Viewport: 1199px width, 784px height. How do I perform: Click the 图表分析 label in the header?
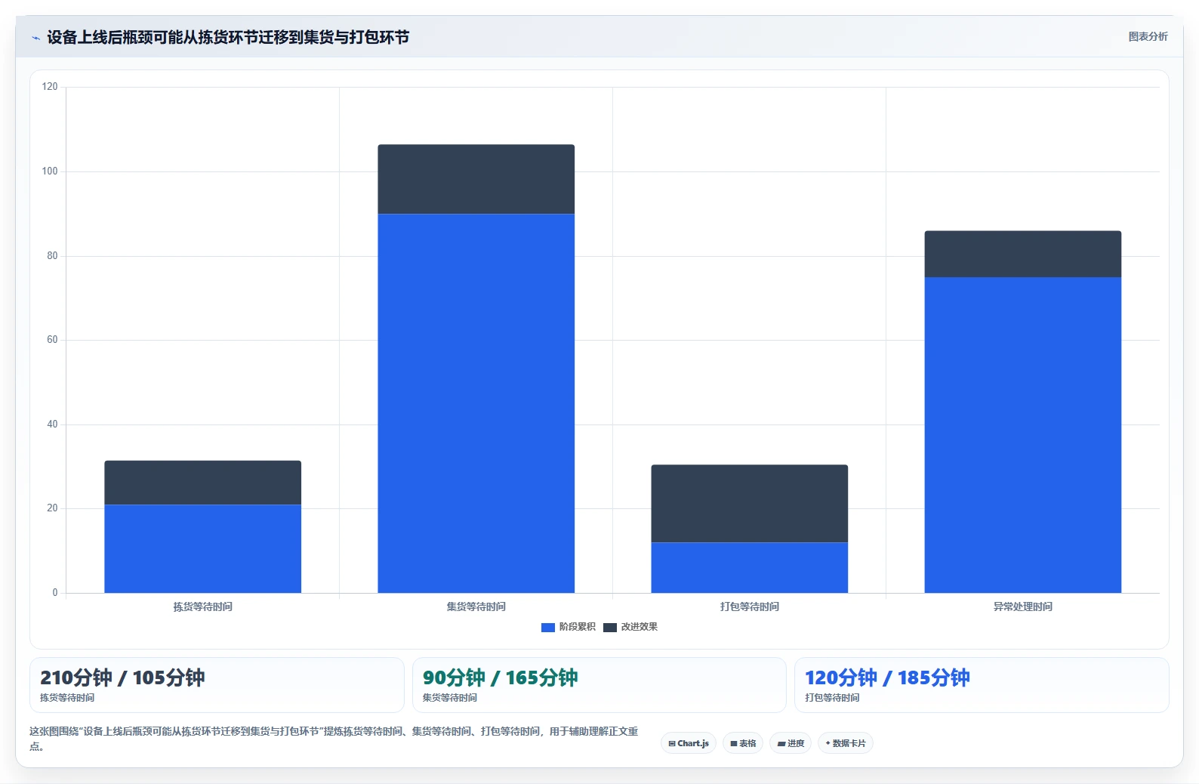click(x=1148, y=36)
